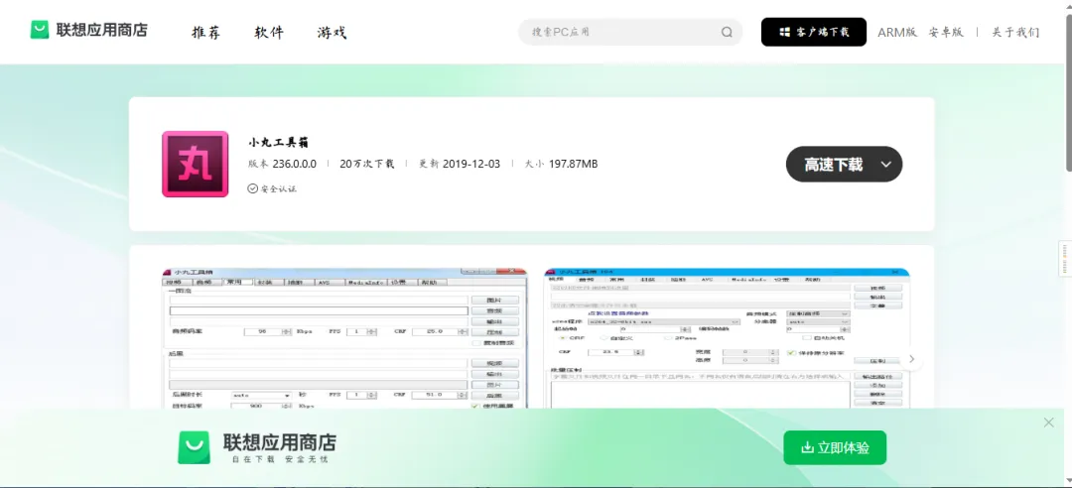The height and width of the screenshot is (488, 1072).
Task: Expand the 高速下载 dropdown arrow
Action: (x=886, y=165)
